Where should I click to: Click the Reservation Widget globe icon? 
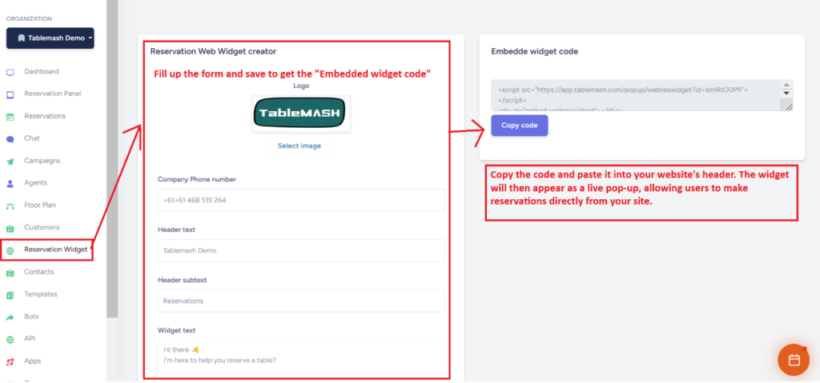pyautogui.click(x=10, y=250)
